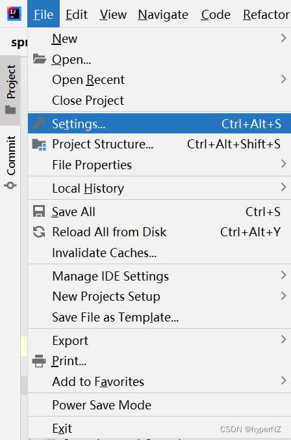The image size is (291, 440).
Task: Open the Edit menu
Action: [x=77, y=14]
